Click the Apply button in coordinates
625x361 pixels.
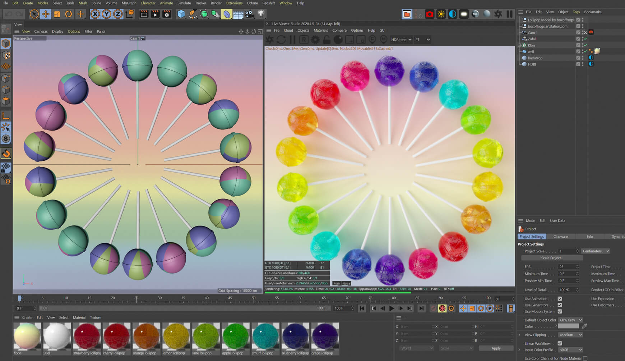click(496, 348)
